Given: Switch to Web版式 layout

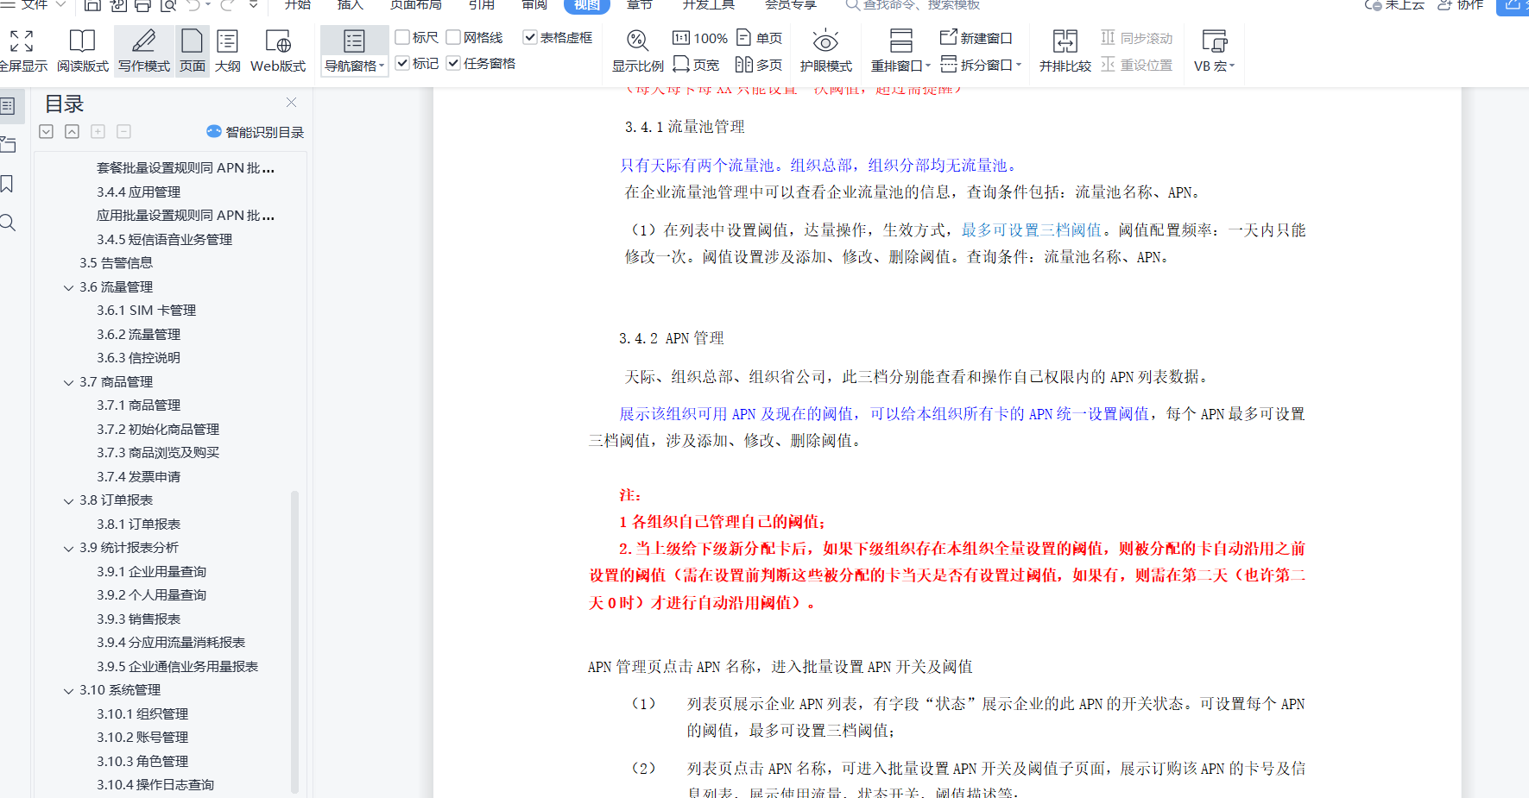Looking at the screenshot, I should [278, 51].
